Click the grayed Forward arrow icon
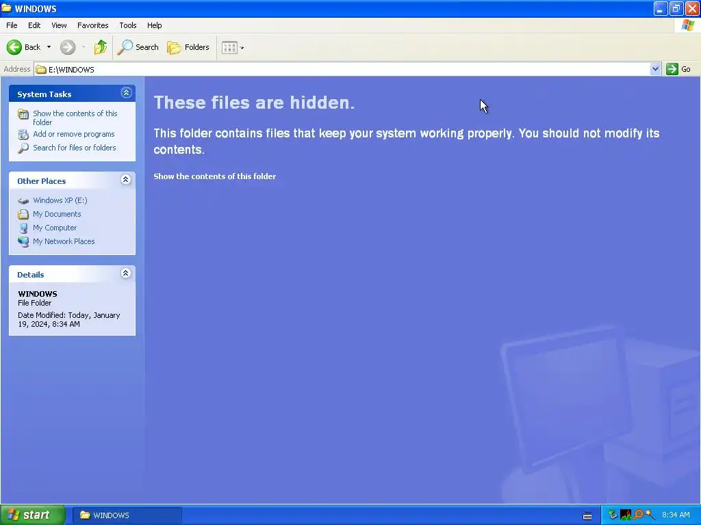 [x=68, y=47]
